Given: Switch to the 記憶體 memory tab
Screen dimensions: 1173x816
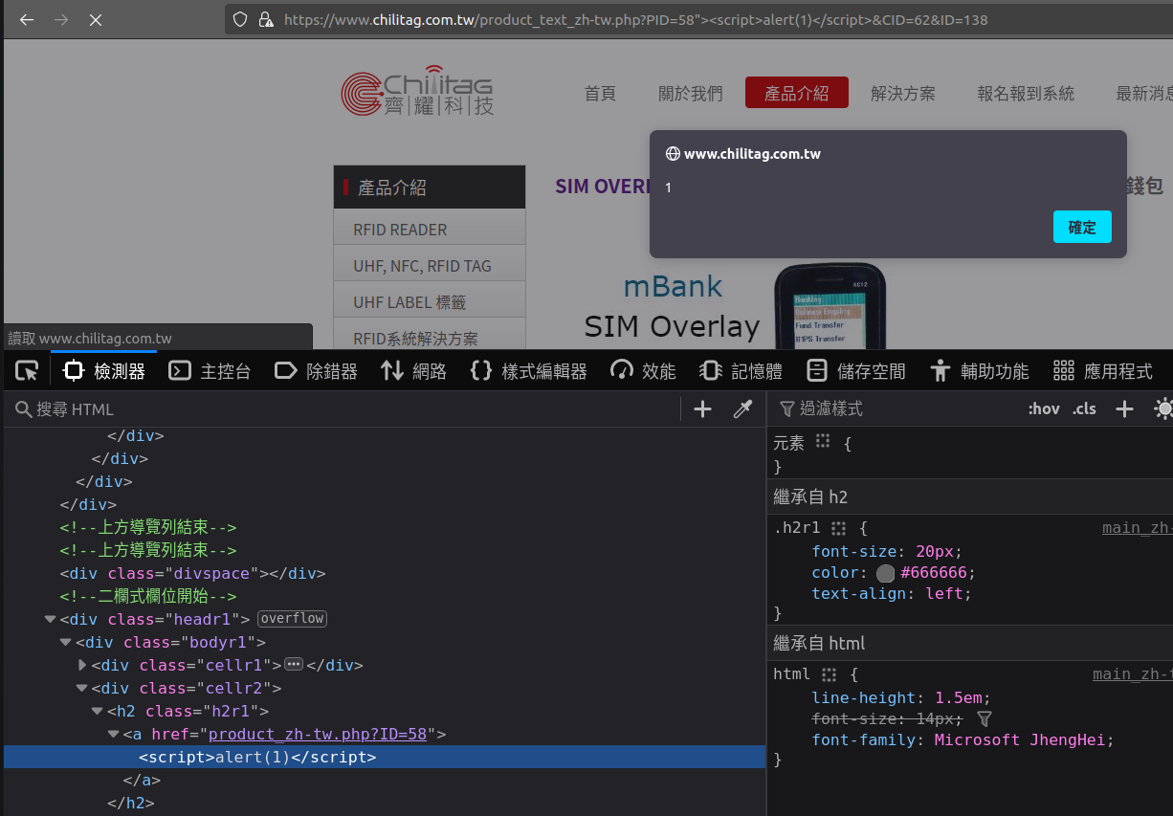Looking at the screenshot, I should pyautogui.click(x=741, y=371).
